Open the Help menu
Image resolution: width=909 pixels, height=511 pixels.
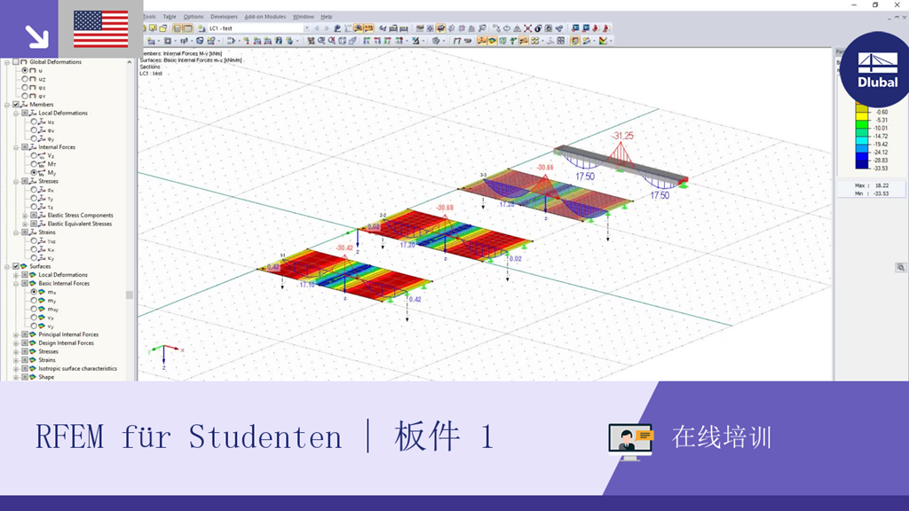[327, 17]
